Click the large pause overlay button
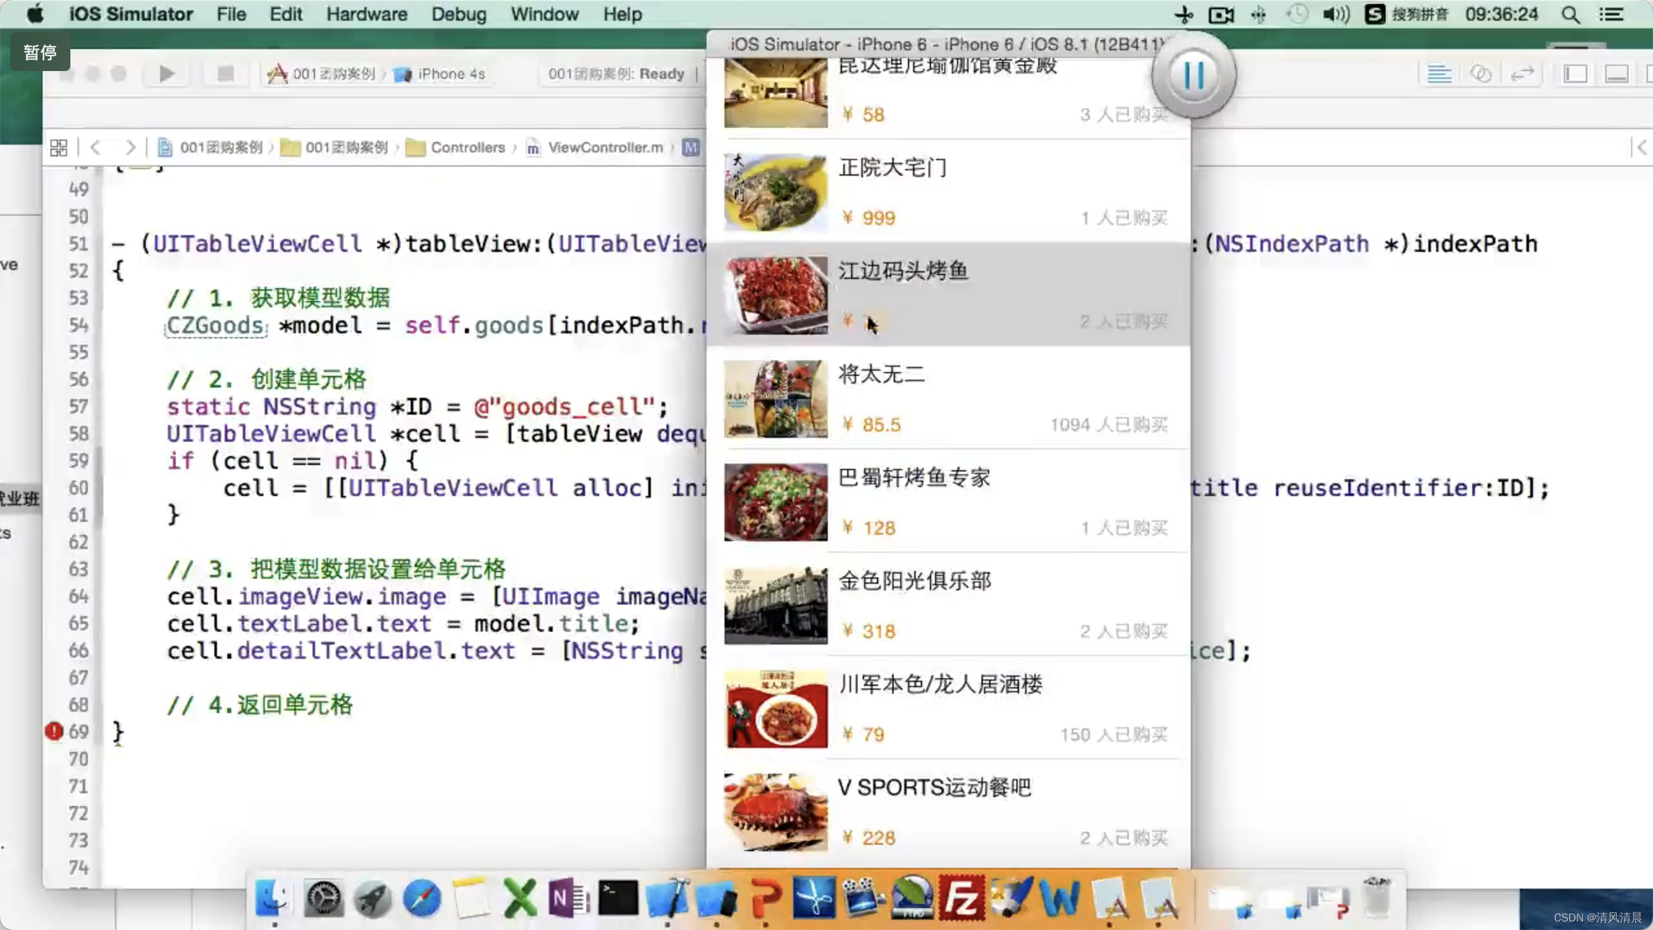1653x930 pixels. (1193, 76)
